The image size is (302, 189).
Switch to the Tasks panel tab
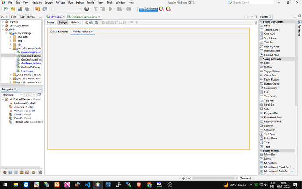(x=22, y=17)
